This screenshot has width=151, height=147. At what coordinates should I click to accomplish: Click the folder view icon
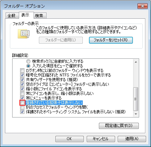[x=24, y=34]
